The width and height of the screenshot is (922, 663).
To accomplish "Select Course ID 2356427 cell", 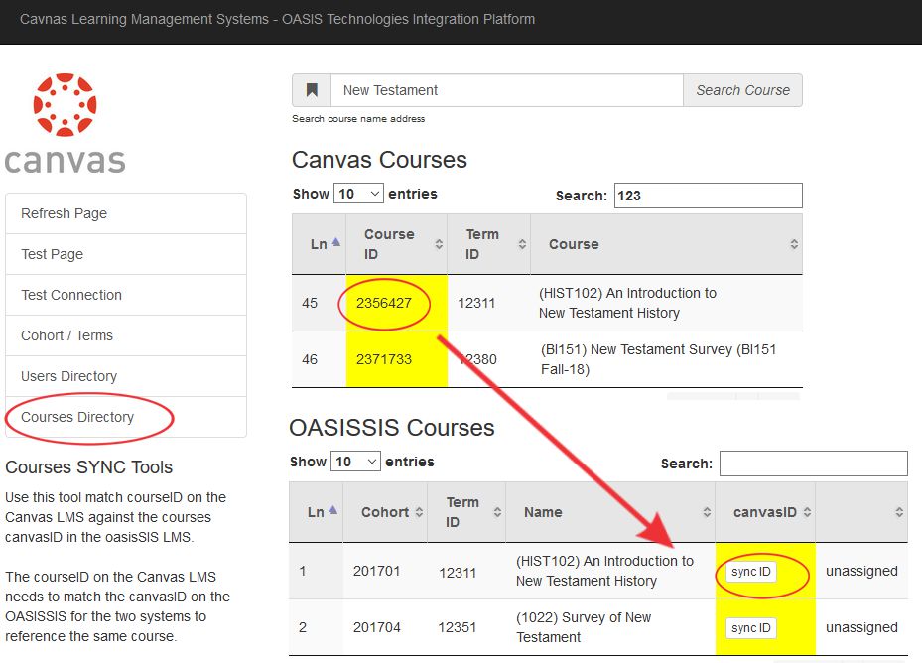I will point(396,303).
